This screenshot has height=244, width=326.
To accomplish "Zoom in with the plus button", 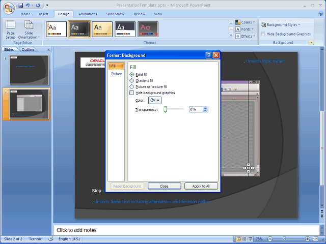I will point(307,239).
